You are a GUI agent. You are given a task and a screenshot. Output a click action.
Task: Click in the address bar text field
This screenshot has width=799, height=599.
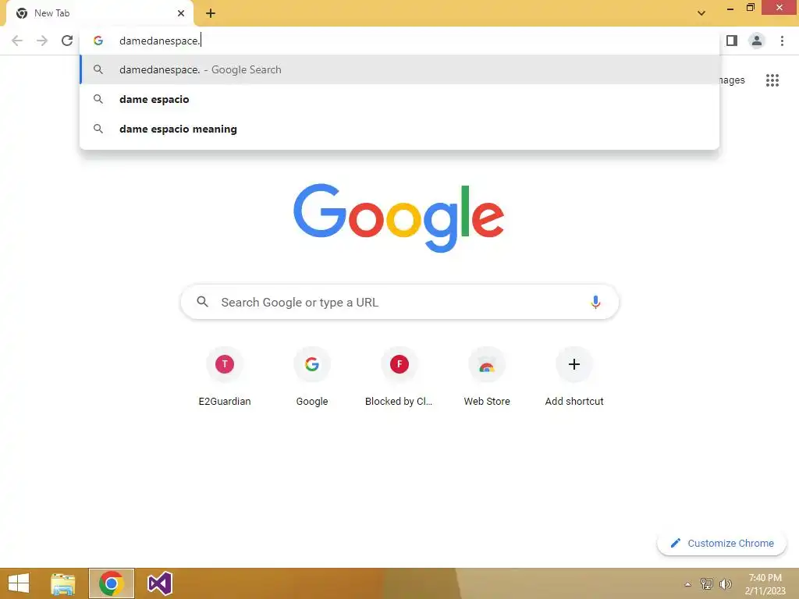click(399, 41)
